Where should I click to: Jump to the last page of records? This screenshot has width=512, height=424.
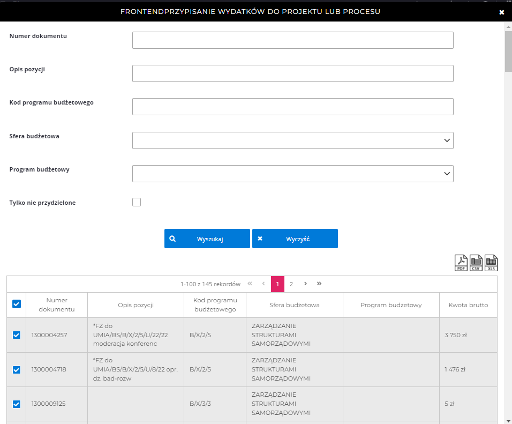click(x=319, y=284)
